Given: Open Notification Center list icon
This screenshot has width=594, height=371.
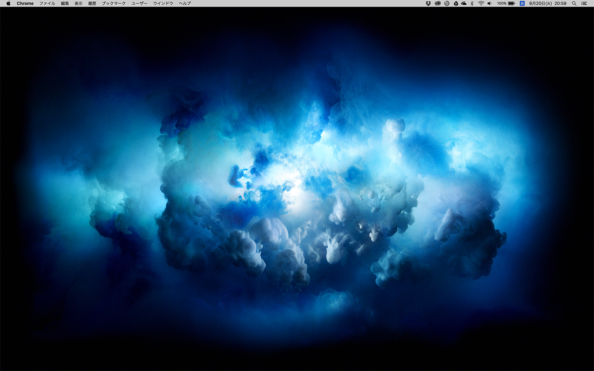Looking at the screenshot, I should (x=584, y=3).
